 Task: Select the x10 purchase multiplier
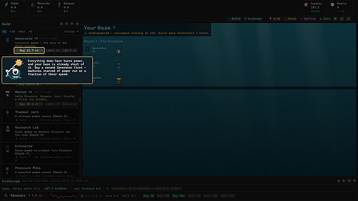[x=12, y=31]
